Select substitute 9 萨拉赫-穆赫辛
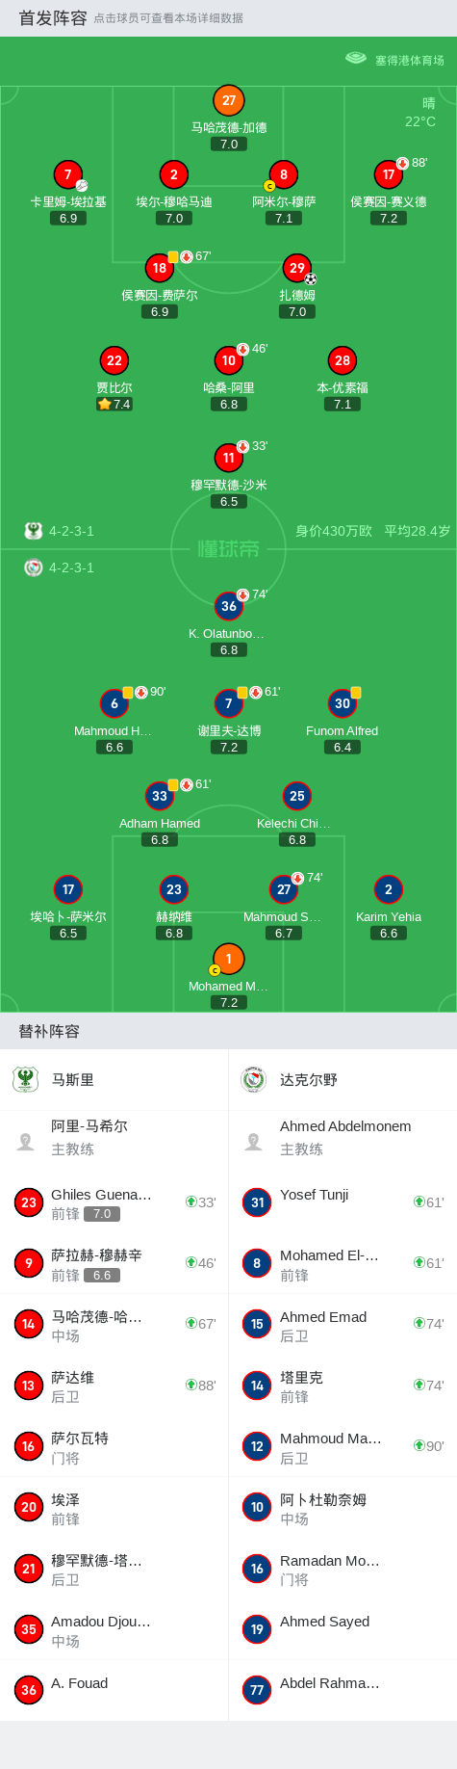The width and height of the screenshot is (457, 1769). coord(114,1263)
